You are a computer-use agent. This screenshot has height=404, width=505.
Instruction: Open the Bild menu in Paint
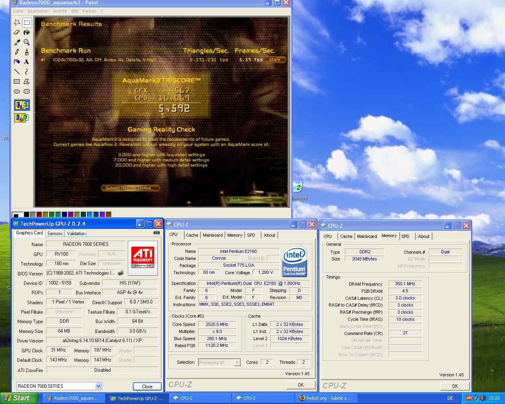coord(75,11)
